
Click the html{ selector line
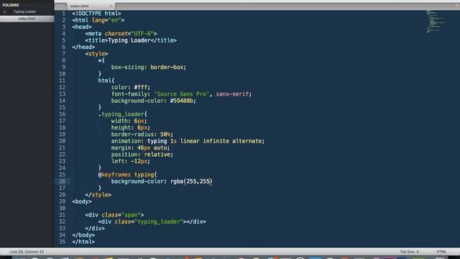106,81
